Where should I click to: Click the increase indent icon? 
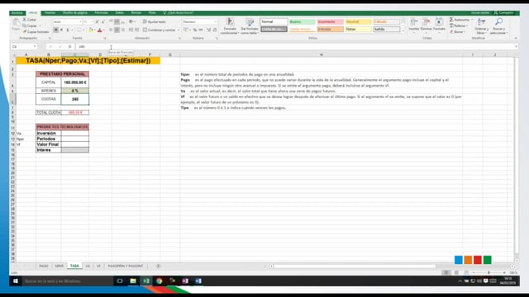pyautogui.click(x=137, y=30)
